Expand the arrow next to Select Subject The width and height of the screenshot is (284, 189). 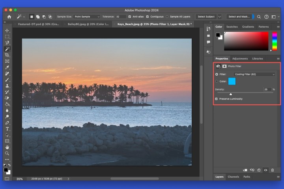220,17
